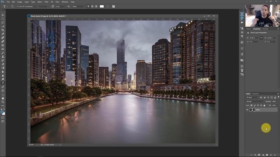Screen dimensions: 280x157
Task: Open the anti-aliasing Sharp dropdown
Action: [78, 7]
